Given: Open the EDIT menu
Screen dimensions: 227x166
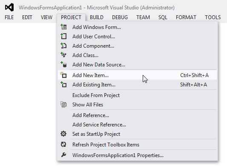Looking at the screenshot, I should click(x=27, y=17).
